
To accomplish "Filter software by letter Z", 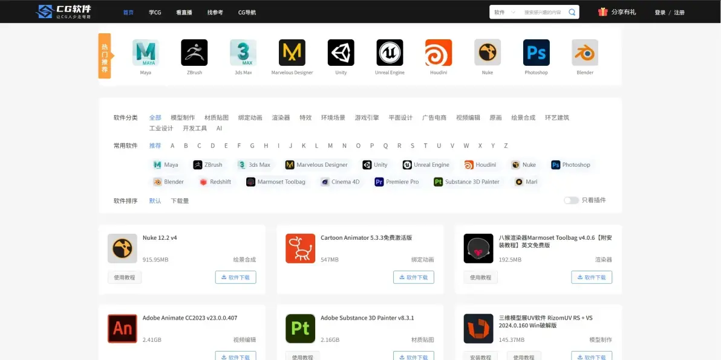I will coord(506,146).
